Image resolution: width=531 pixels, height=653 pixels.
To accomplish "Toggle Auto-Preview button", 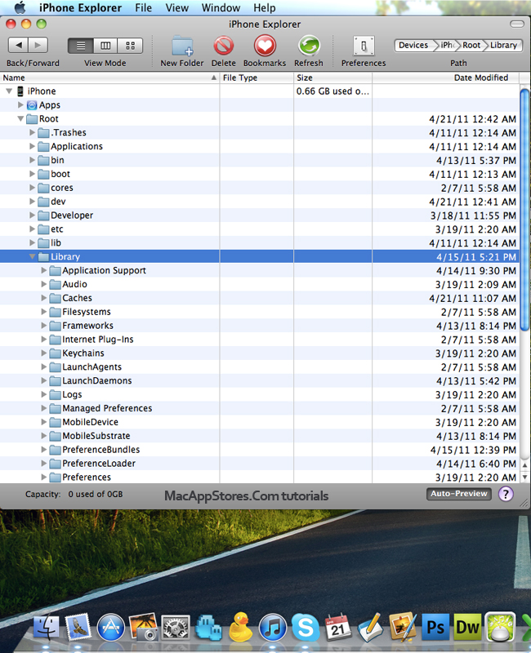I will coord(459,494).
